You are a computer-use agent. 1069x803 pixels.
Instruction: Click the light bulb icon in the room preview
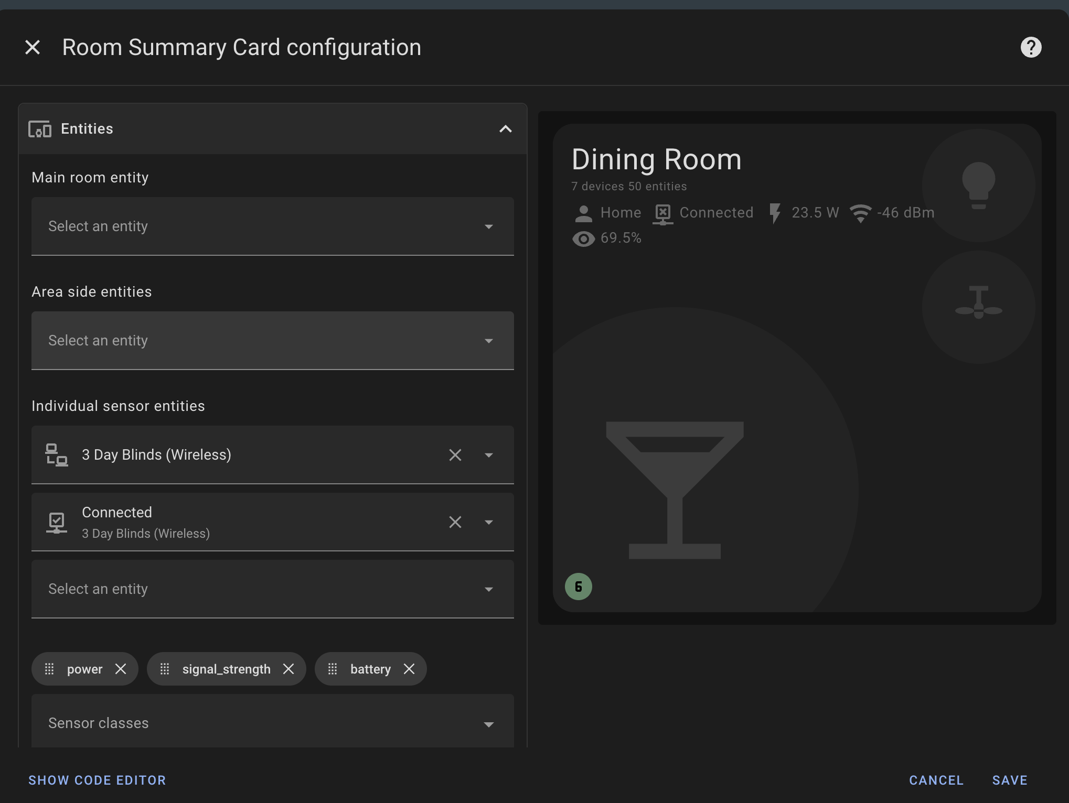(x=980, y=185)
